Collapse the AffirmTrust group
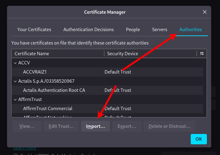The height and width of the screenshot is (155, 220). [15, 99]
